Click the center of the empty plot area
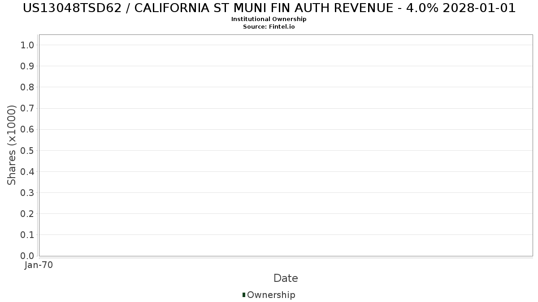The width and height of the screenshot is (538, 302). [x=286, y=145]
